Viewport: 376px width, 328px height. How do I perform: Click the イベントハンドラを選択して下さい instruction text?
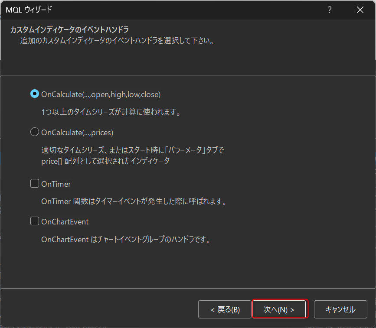tap(117, 42)
